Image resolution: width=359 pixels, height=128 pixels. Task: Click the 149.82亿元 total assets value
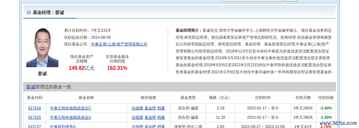click(x=81, y=68)
